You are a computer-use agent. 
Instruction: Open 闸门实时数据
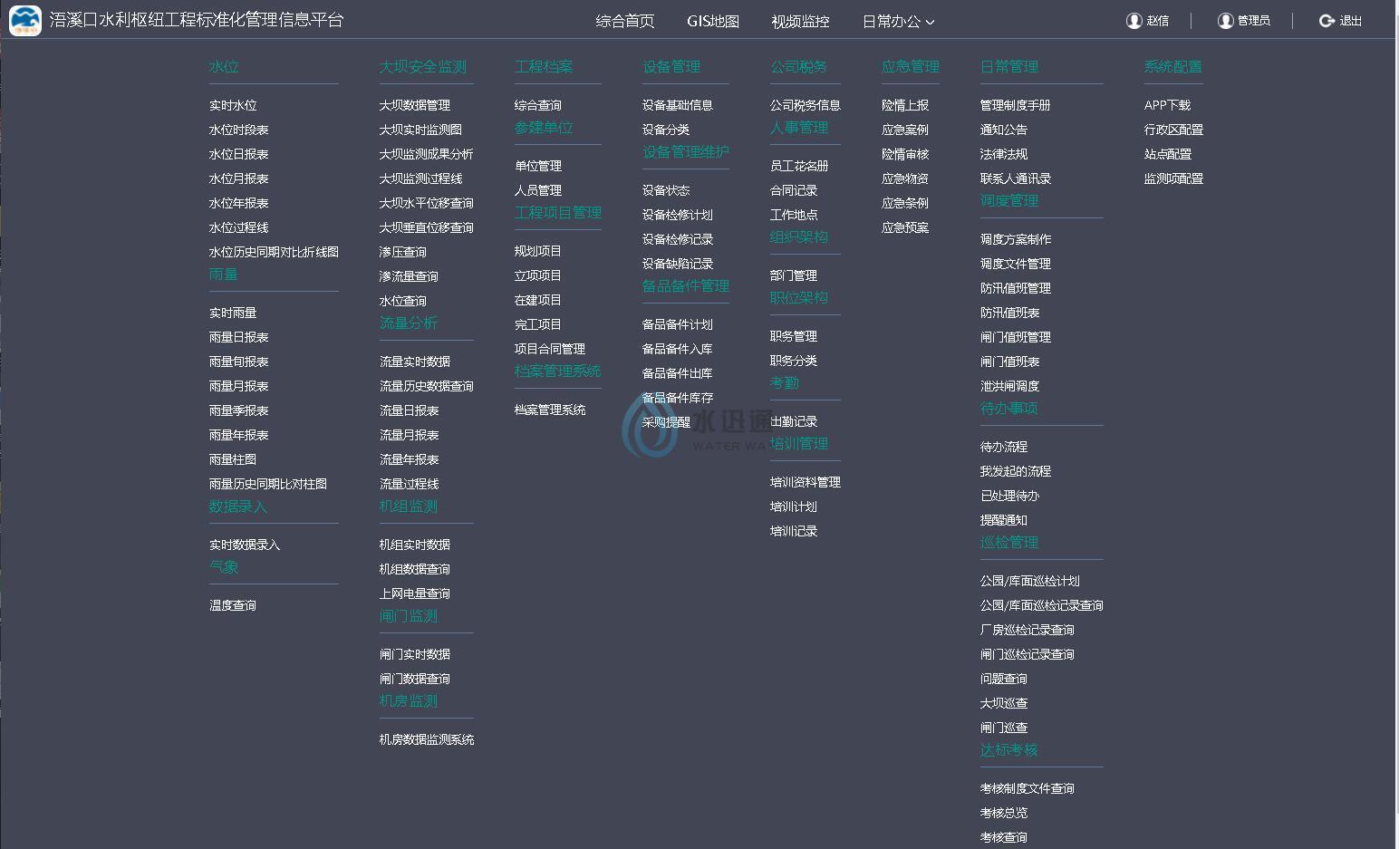coord(415,654)
